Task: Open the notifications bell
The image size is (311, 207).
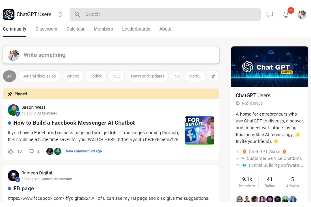Action: coord(286,14)
